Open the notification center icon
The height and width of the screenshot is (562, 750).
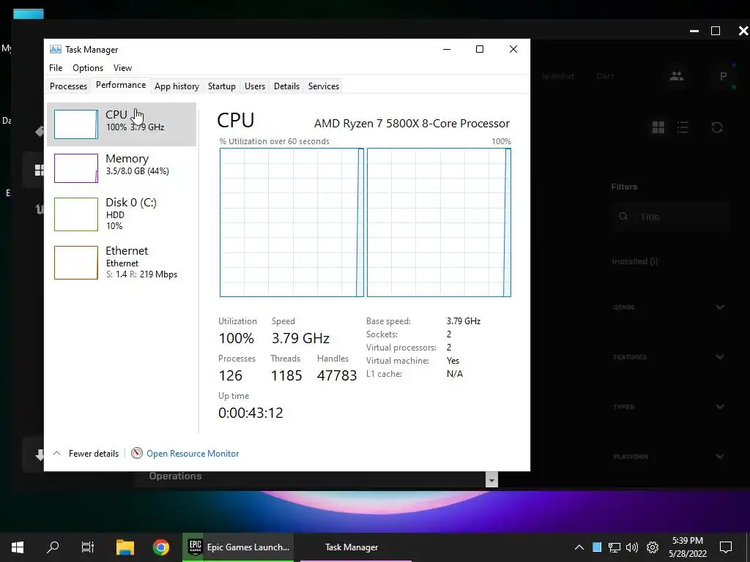pos(726,547)
